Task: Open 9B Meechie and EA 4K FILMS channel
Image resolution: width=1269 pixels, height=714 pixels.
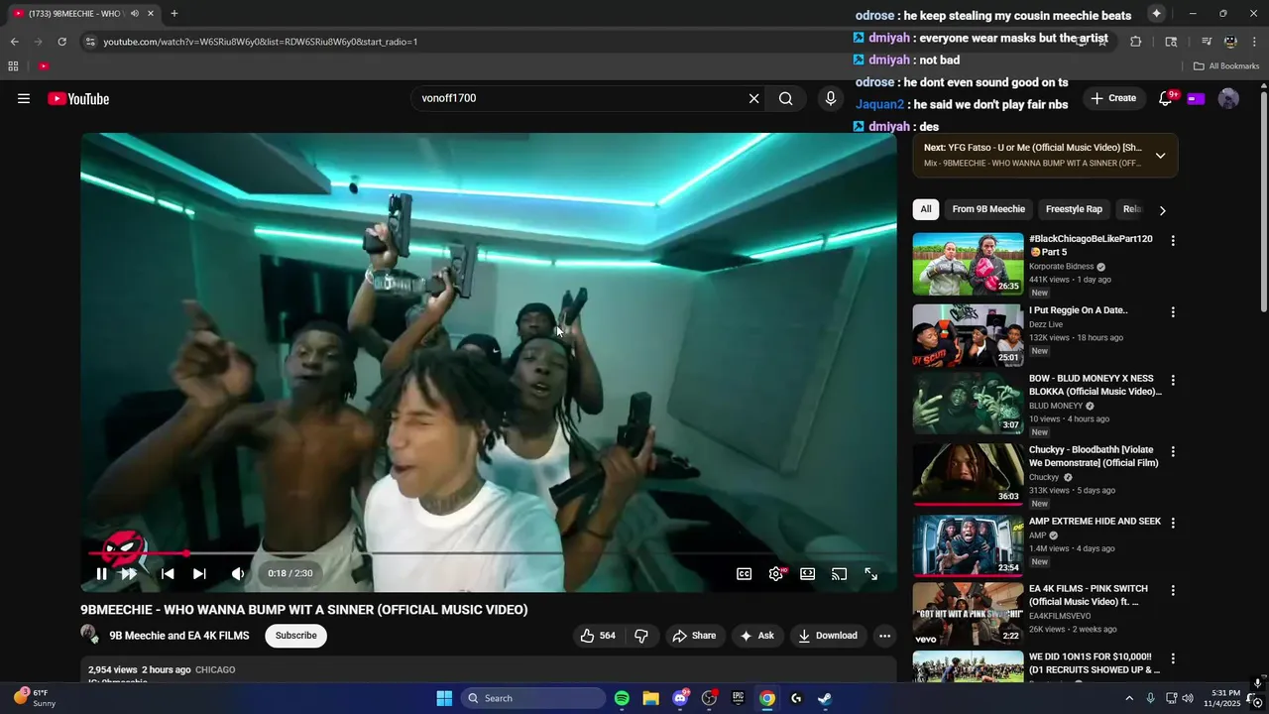Action: pos(178,636)
